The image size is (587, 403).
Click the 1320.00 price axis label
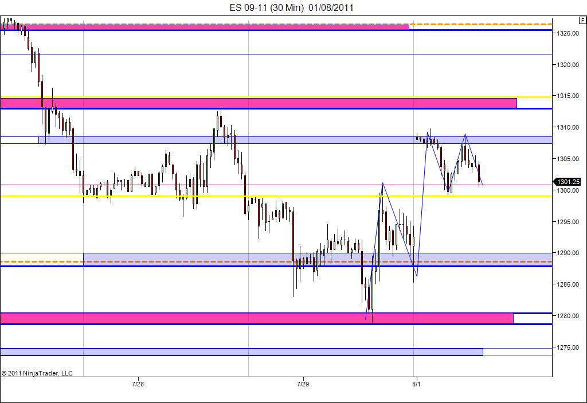pos(568,65)
